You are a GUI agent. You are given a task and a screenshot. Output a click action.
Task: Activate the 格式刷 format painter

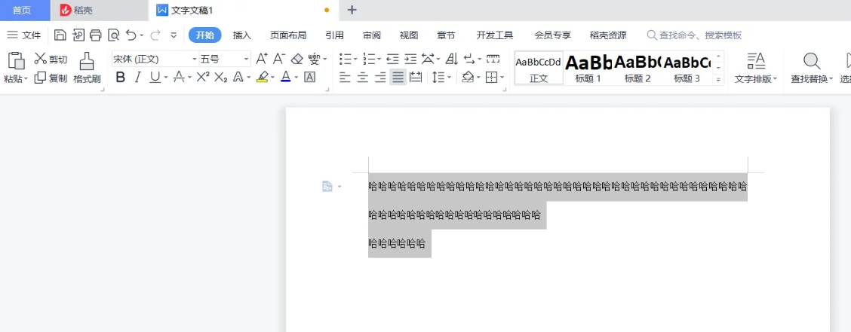pos(87,69)
